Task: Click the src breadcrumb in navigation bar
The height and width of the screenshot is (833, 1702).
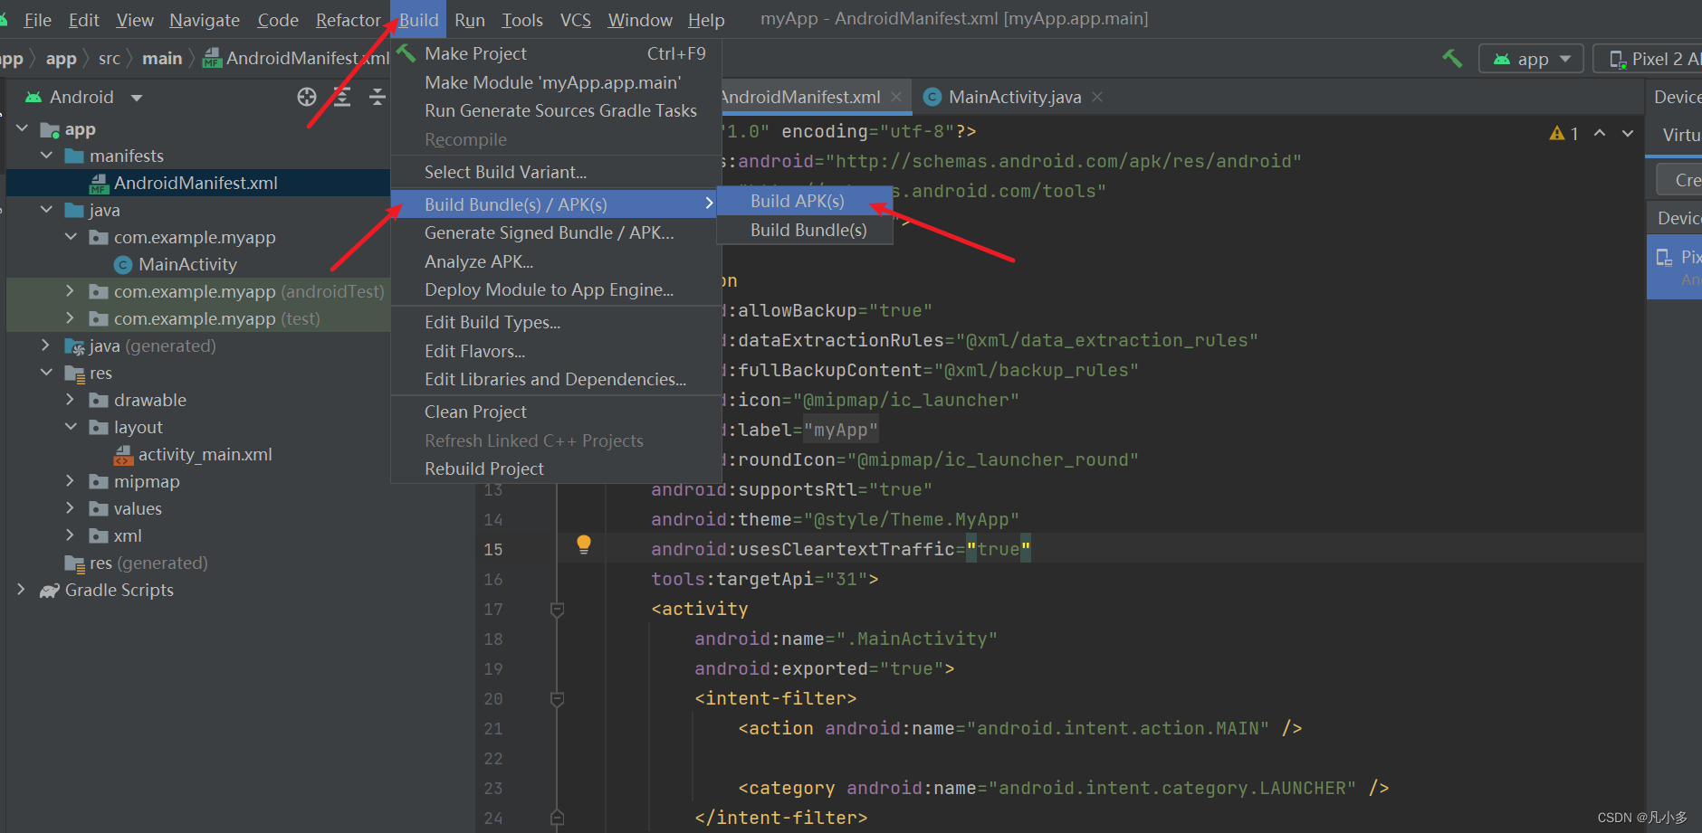Action: pos(110,59)
